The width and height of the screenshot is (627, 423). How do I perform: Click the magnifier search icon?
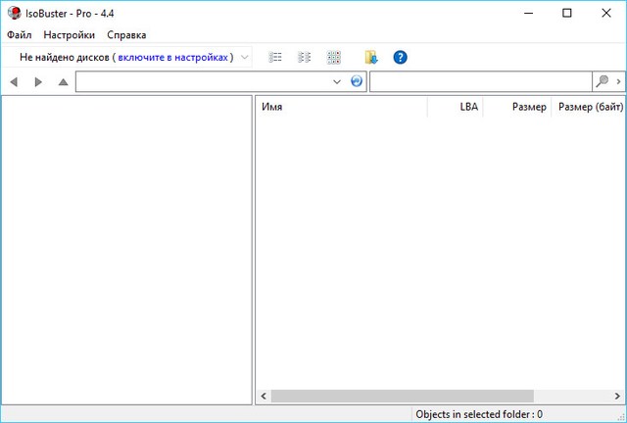coord(603,81)
